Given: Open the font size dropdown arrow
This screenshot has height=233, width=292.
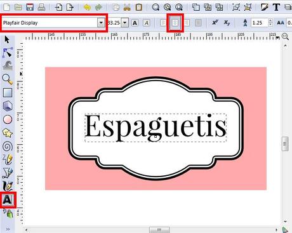Looking at the screenshot, I should (125, 23).
